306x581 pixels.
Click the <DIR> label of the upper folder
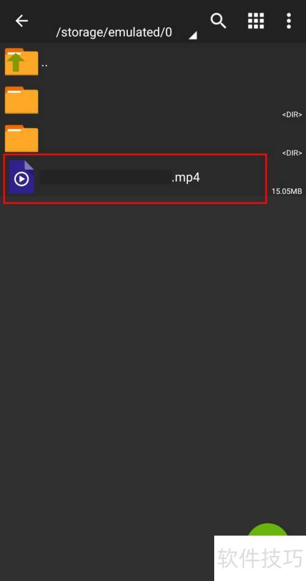pyautogui.click(x=293, y=115)
